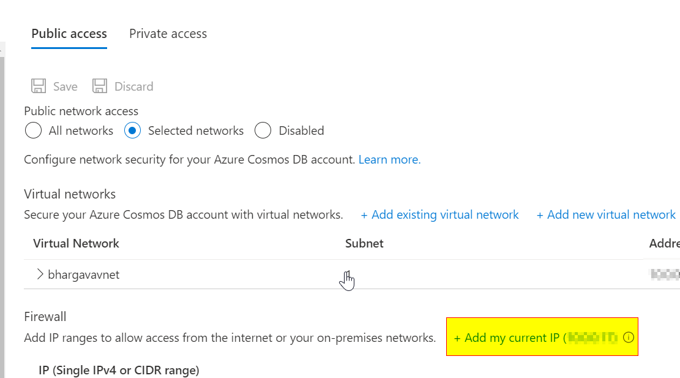Click Add existing virtual network

point(439,214)
